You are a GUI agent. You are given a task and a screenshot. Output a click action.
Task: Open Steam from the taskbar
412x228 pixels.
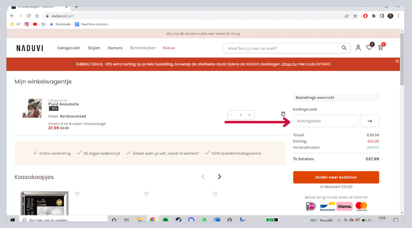pos(179,220)
